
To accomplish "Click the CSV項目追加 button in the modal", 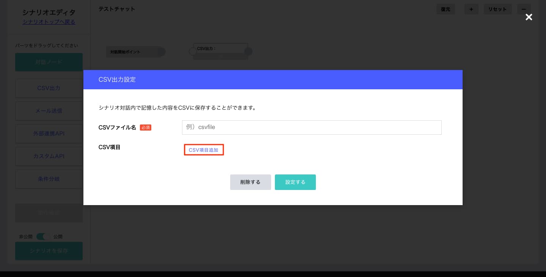I will coord(204,150).
